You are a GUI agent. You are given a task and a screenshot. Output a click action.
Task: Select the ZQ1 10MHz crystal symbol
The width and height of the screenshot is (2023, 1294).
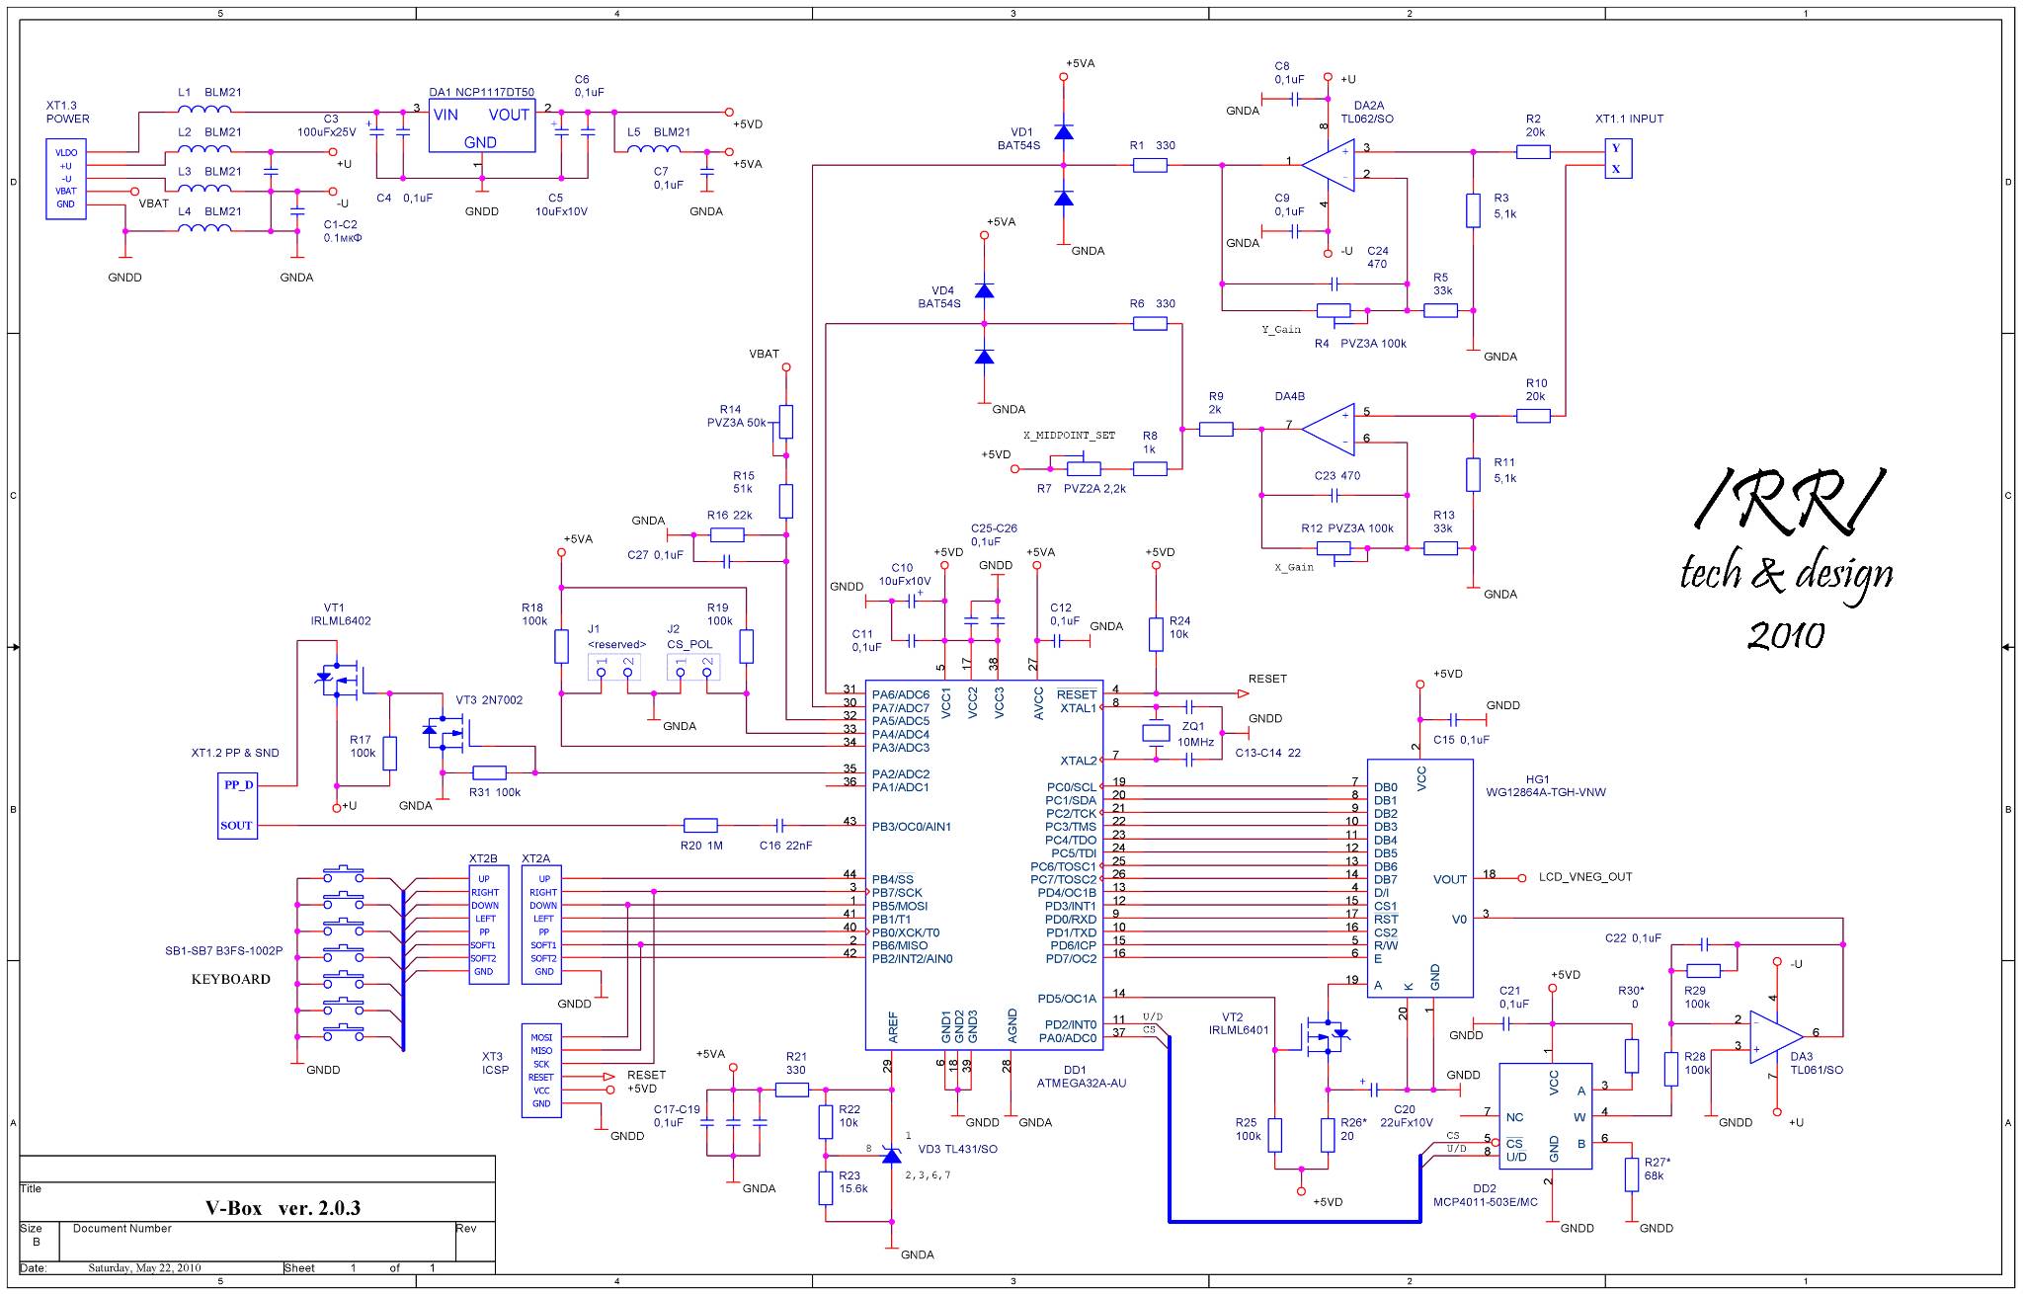tap(1156, 733)
